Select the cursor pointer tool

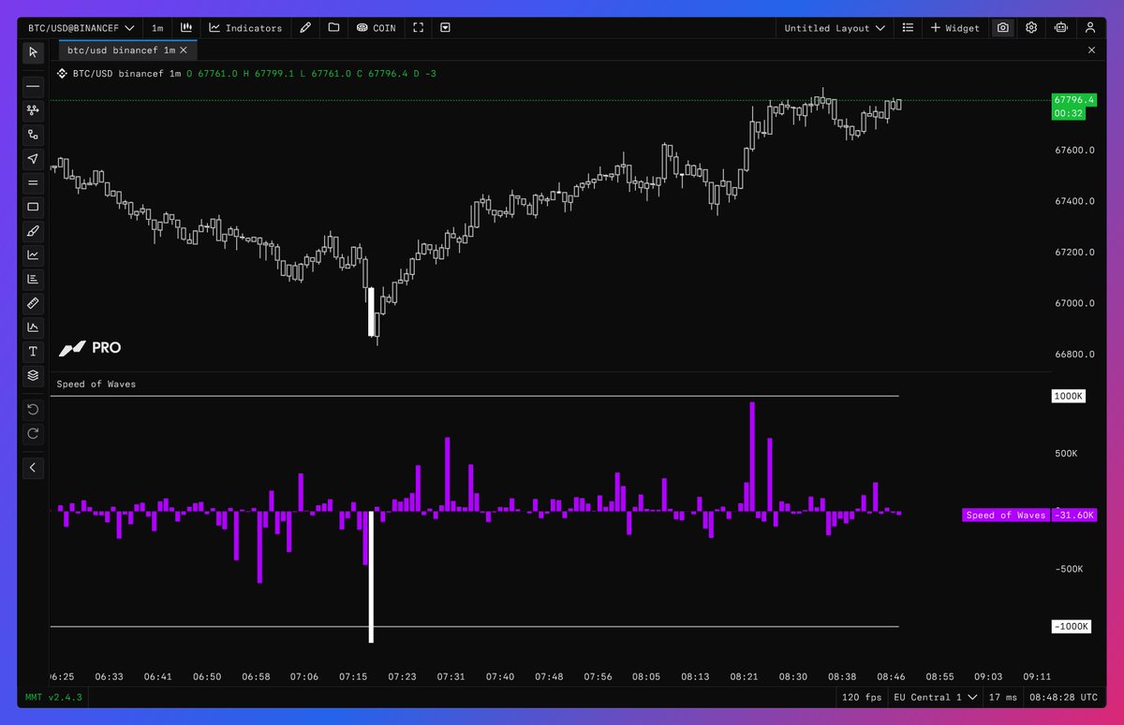tap(33, 52)
